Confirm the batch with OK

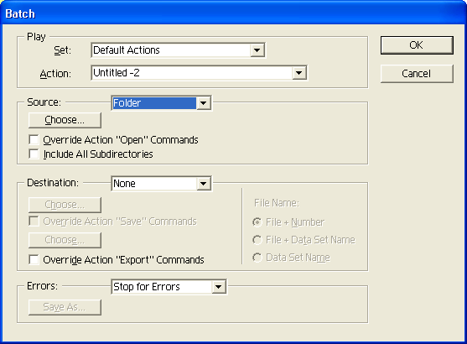[417, 45]
